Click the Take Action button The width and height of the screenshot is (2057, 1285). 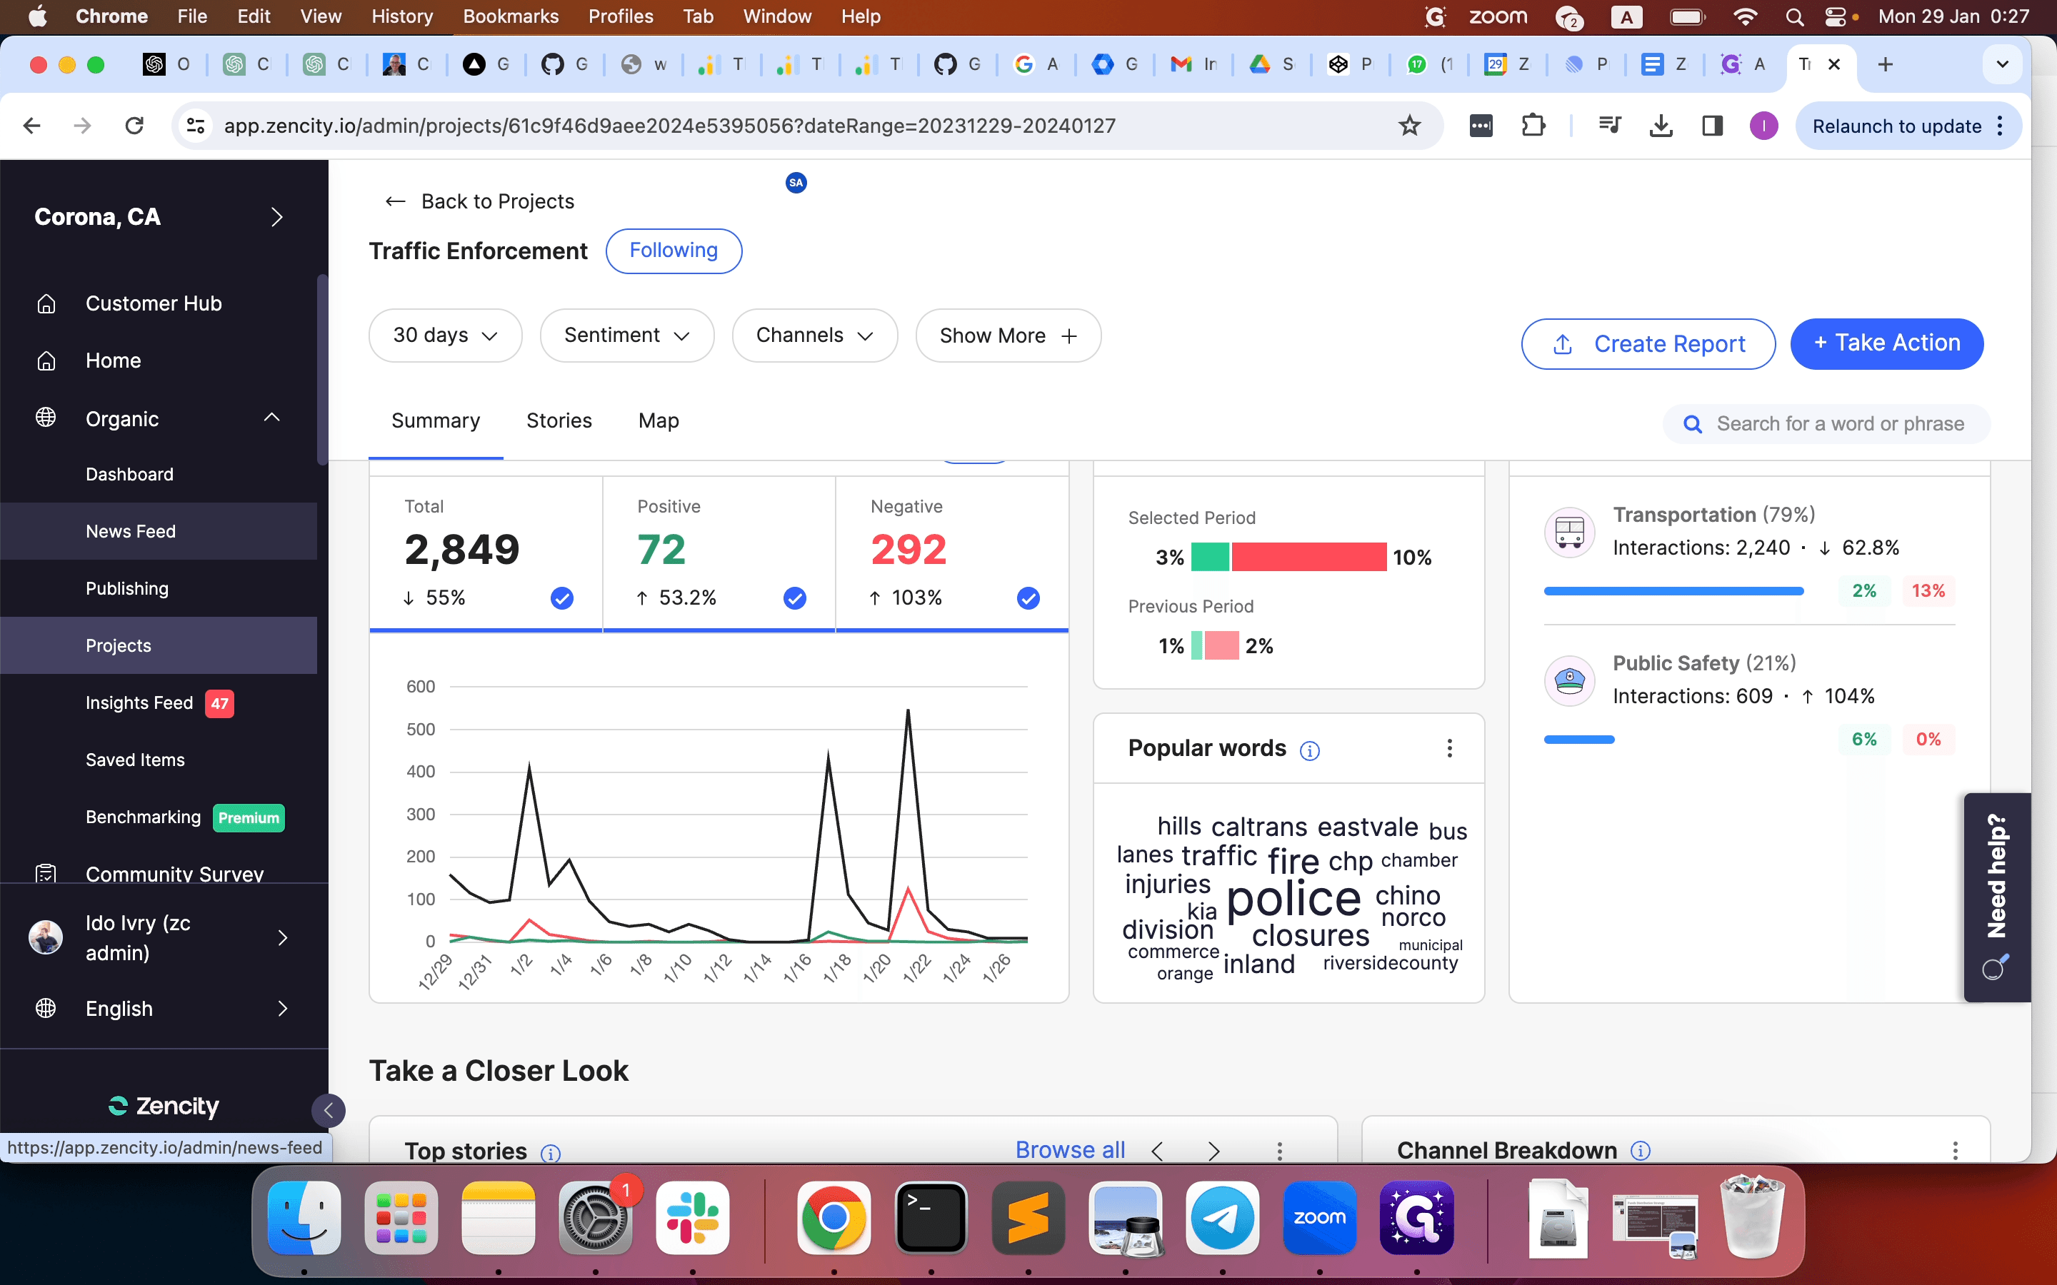click(1887, 343)
